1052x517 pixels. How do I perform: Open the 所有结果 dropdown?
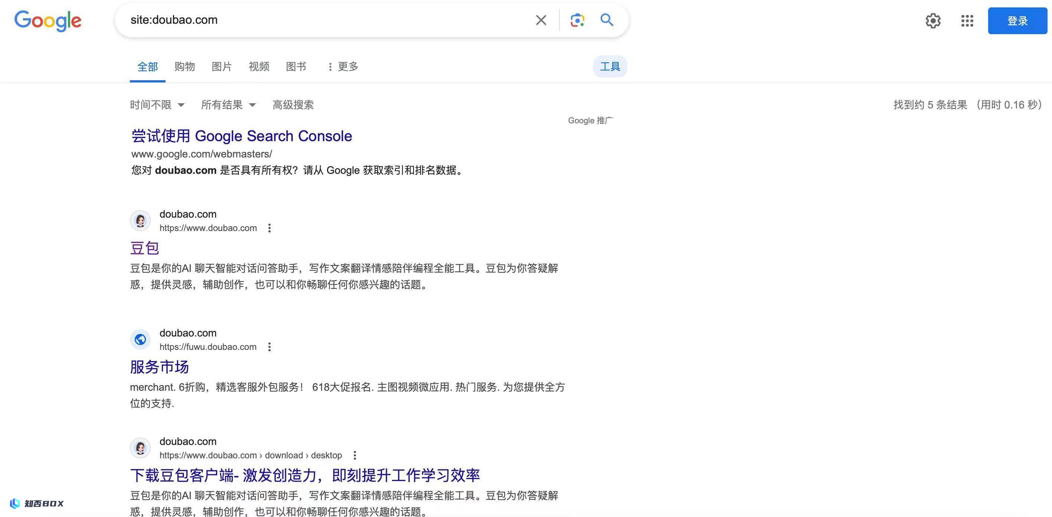[x=228, y=105]
